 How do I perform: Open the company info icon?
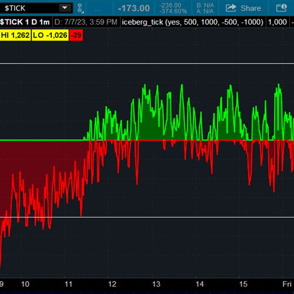coord(282,8)
